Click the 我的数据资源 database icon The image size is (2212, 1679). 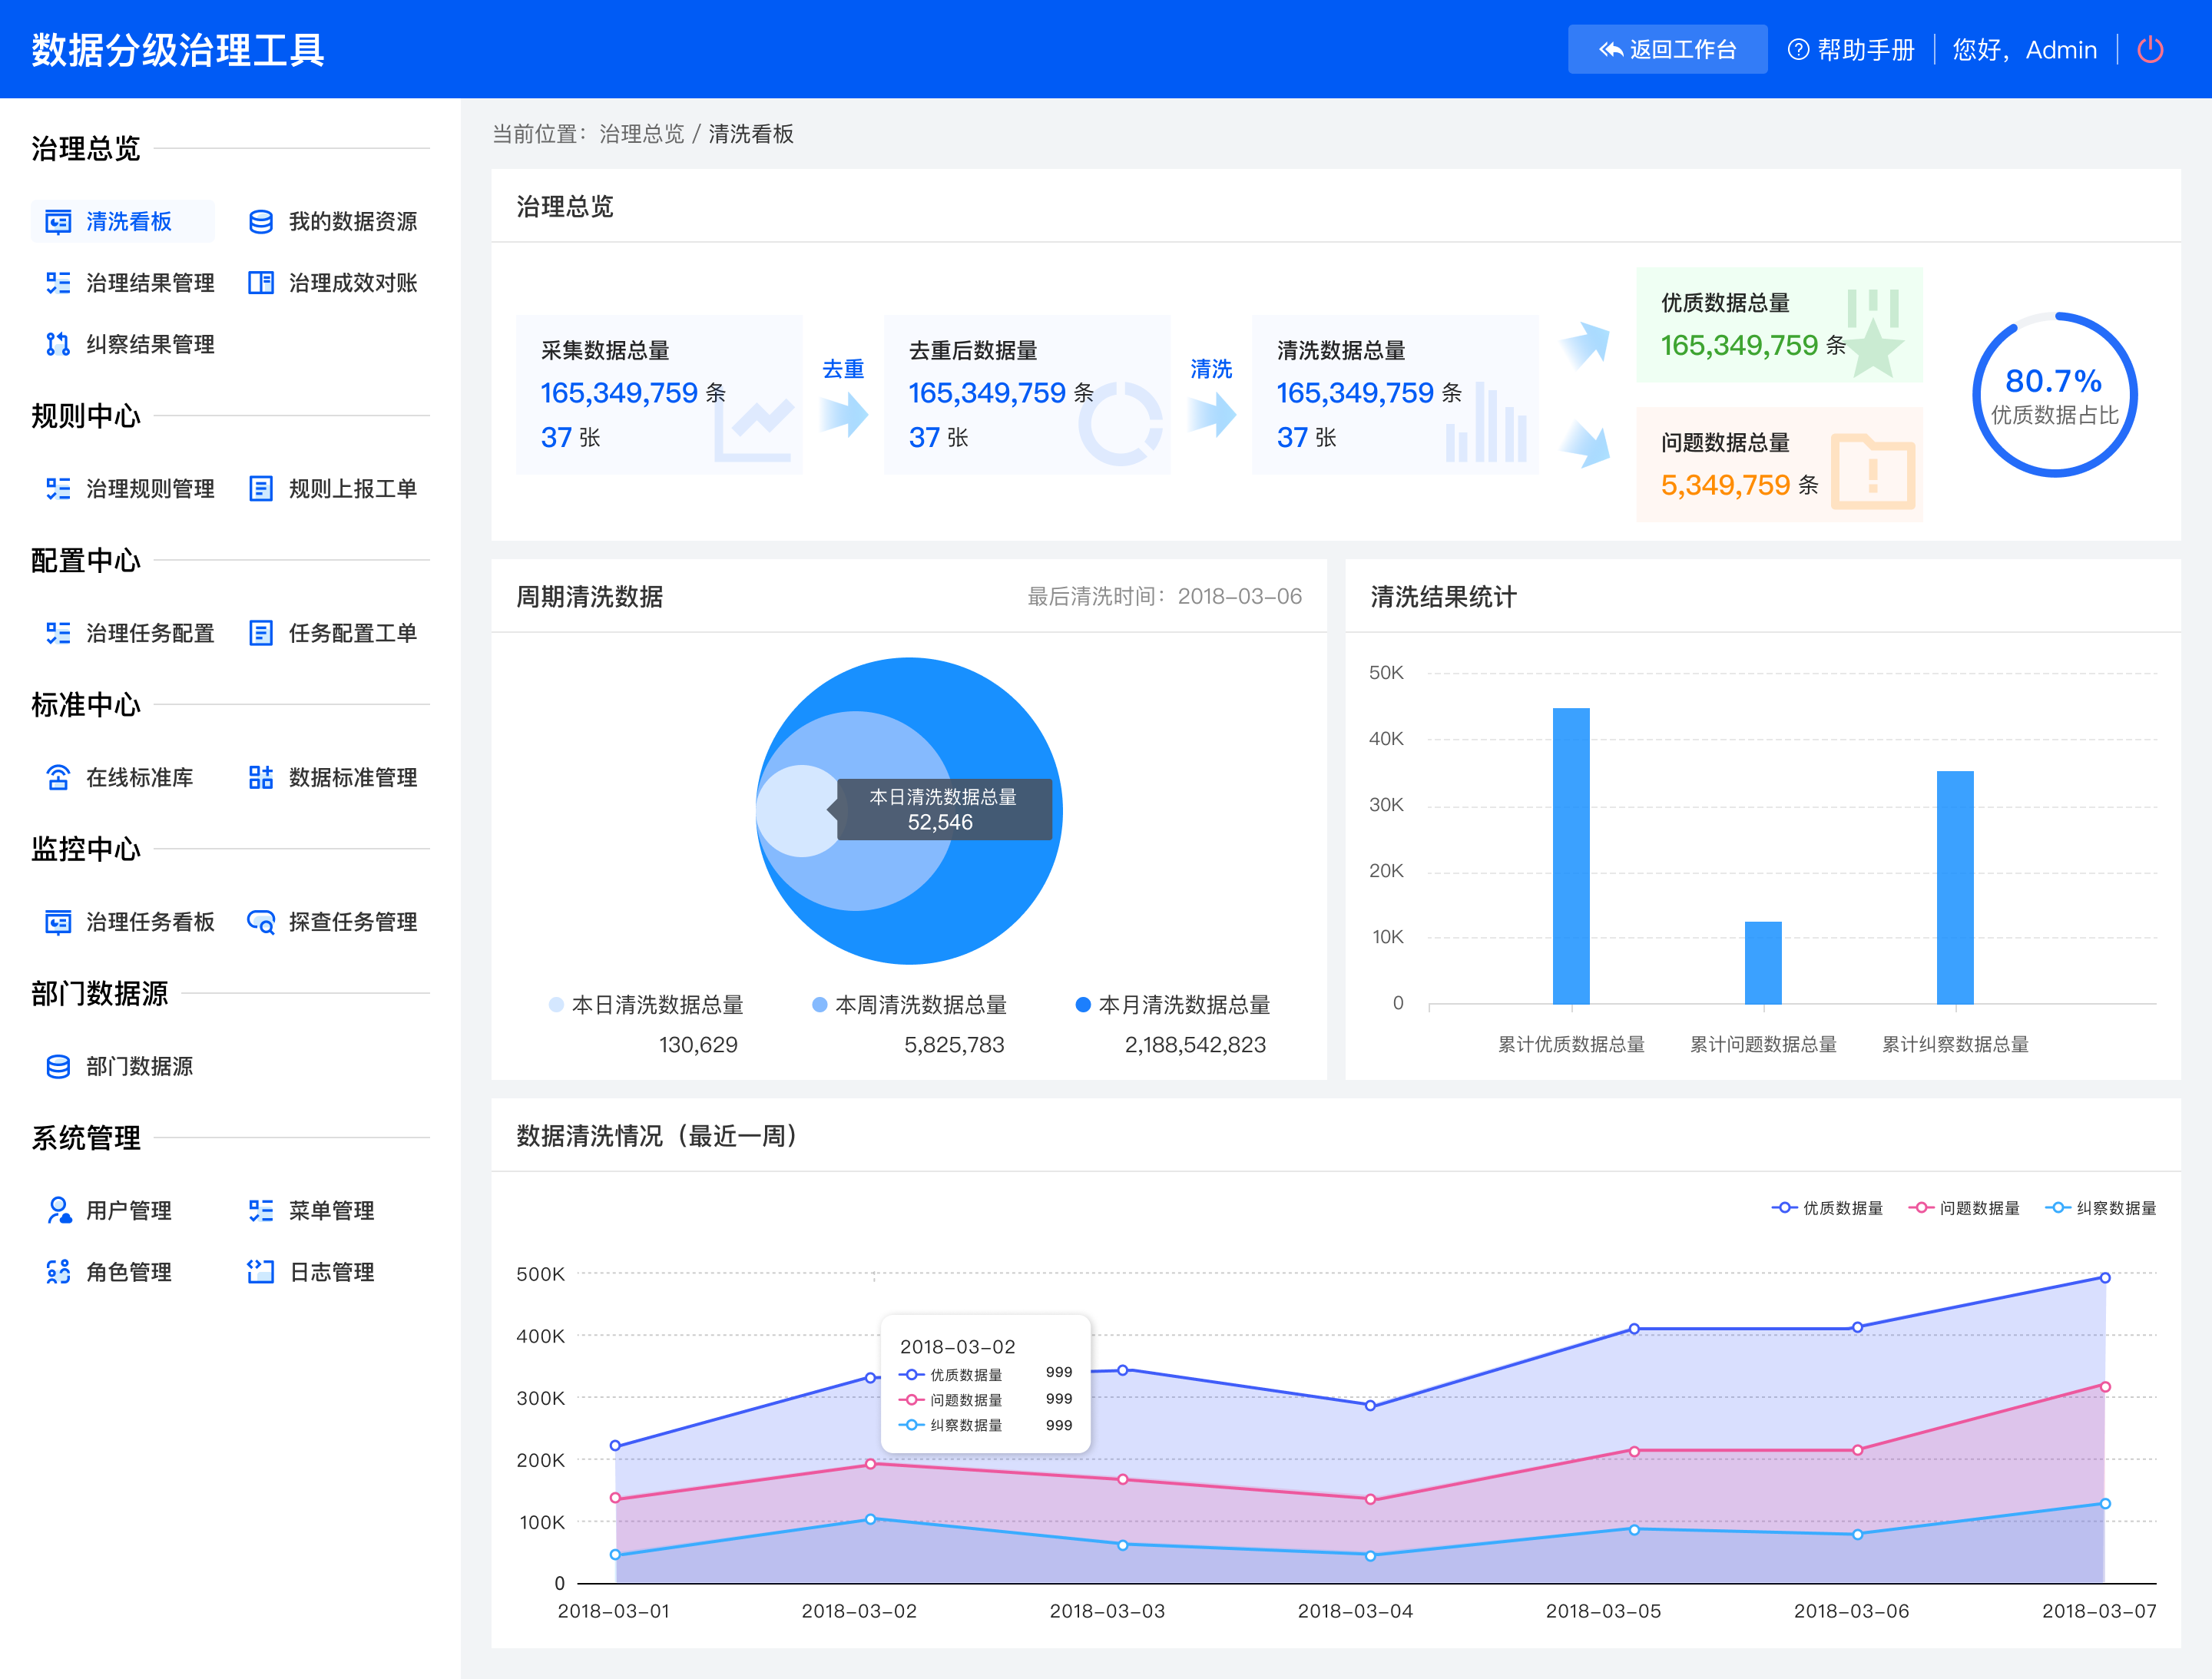(x=261, y=222)
